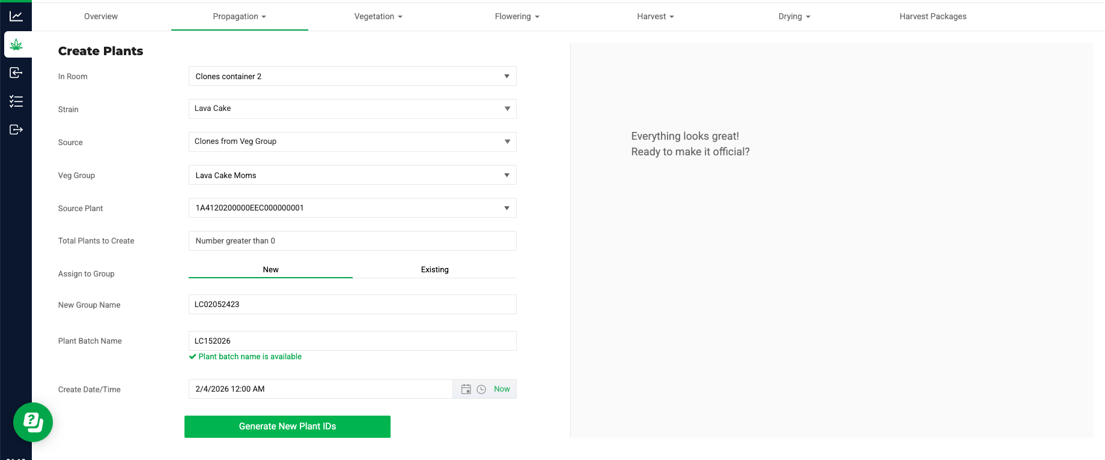
Task: Expand the In Room dropdown
Action: [x=352, y=76]
